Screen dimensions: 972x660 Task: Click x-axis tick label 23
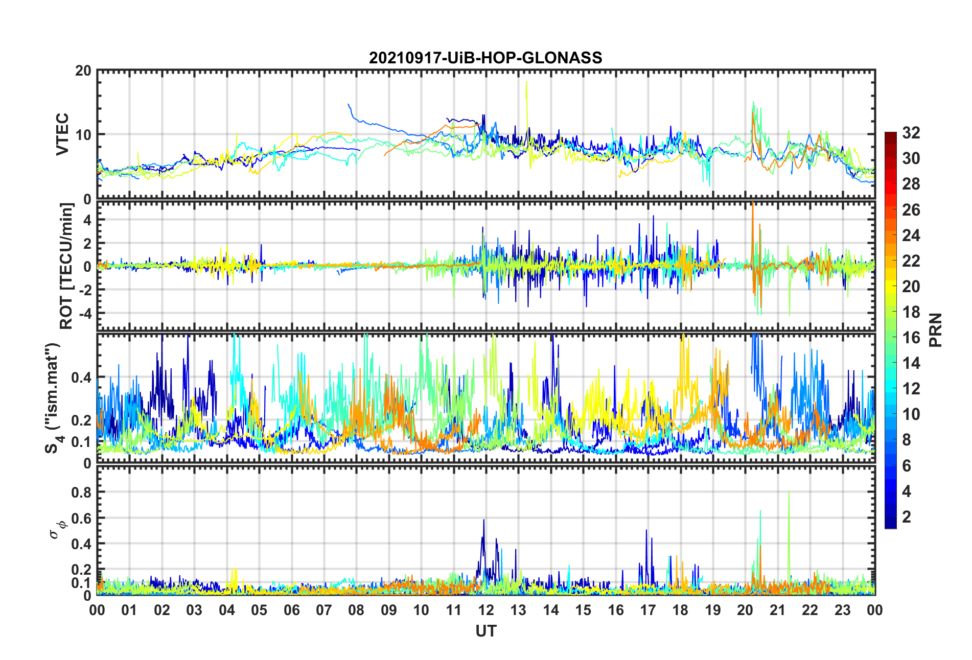pos(842,610)
